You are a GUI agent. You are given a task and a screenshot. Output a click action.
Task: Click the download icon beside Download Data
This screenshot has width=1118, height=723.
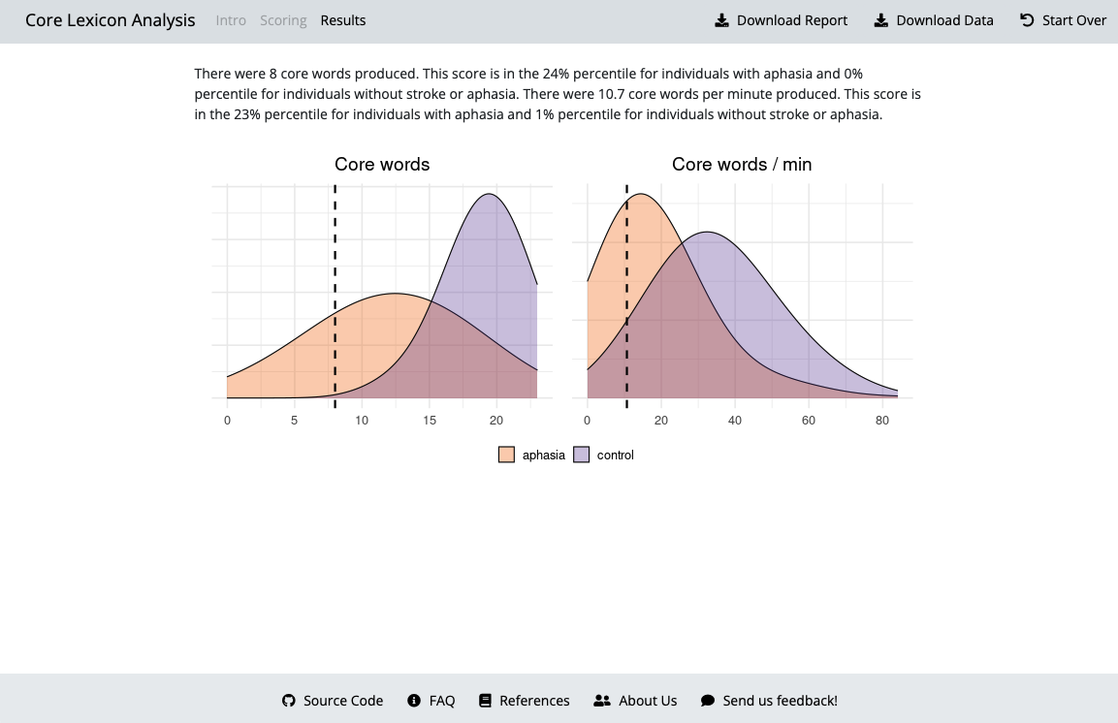coord(881,20)
